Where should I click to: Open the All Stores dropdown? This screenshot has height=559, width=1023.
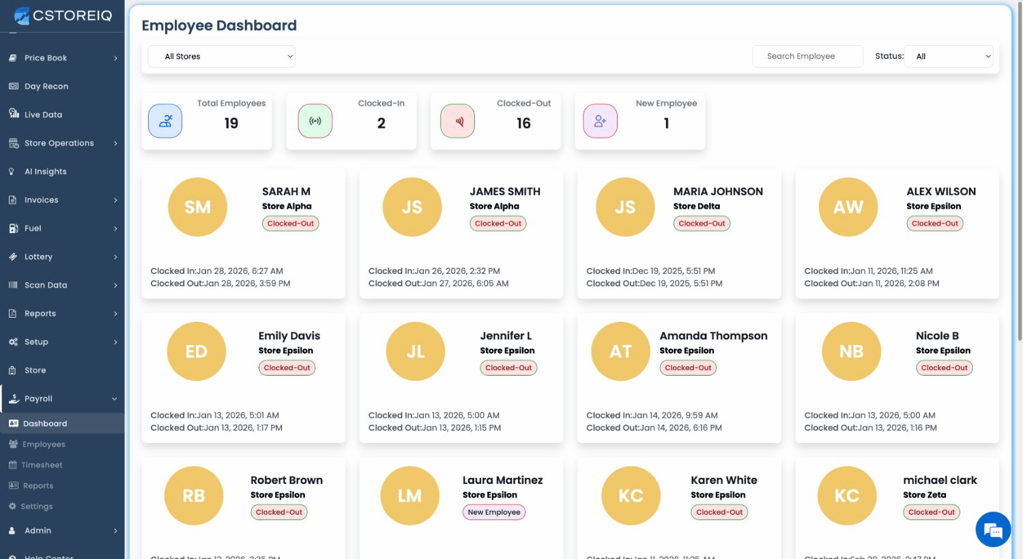pos(221,57)
